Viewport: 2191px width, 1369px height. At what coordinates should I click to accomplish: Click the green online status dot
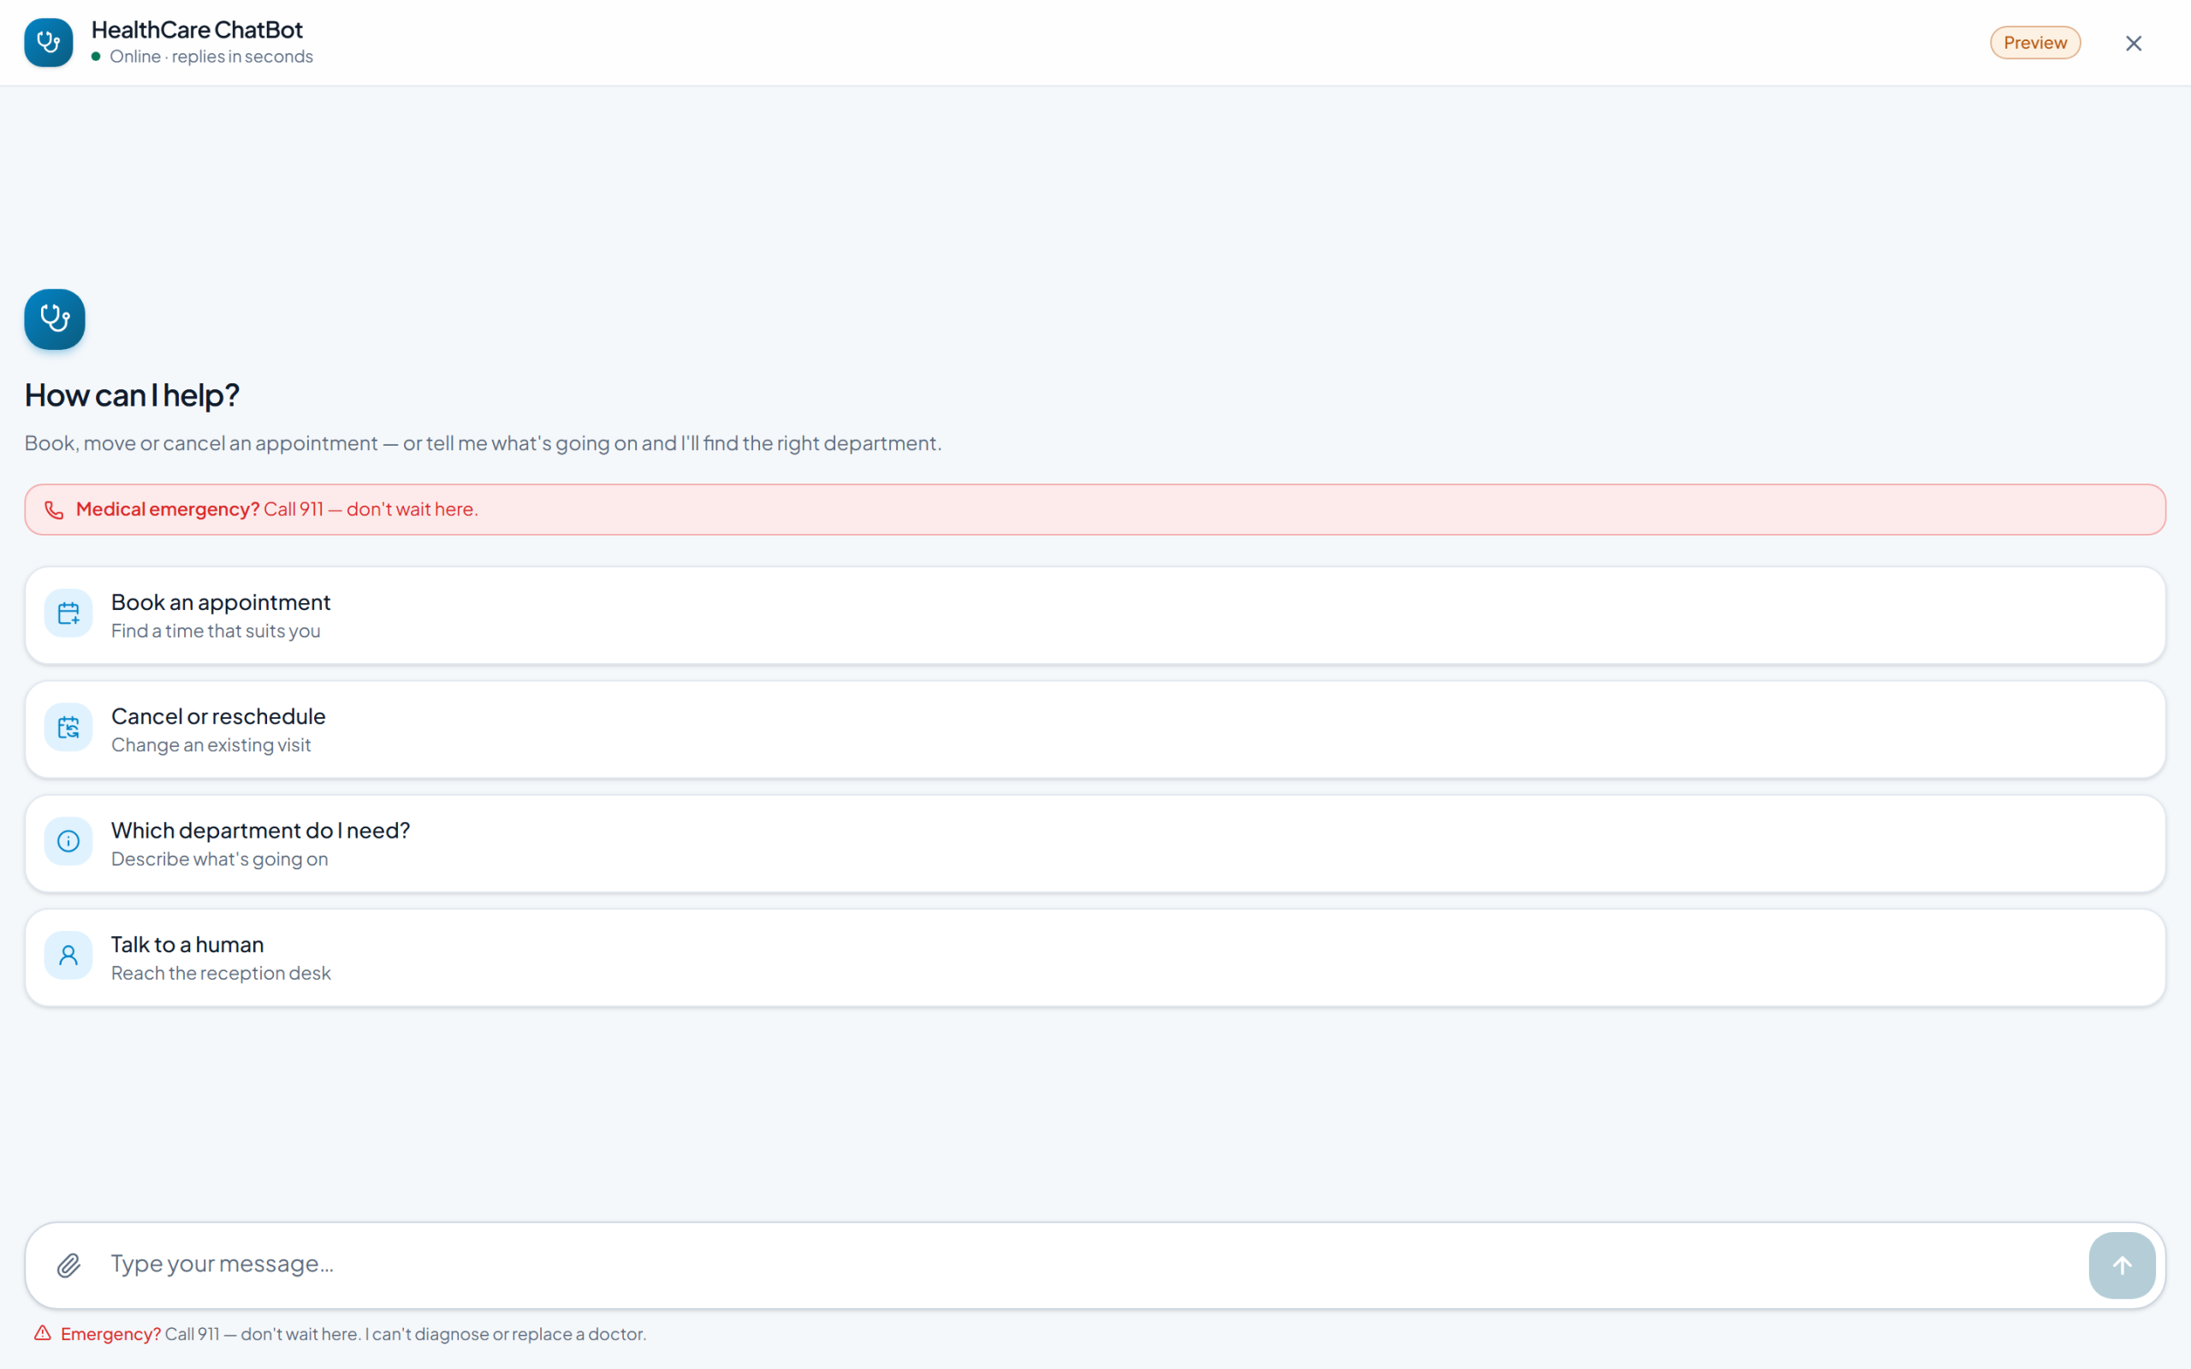pos(96,56)
